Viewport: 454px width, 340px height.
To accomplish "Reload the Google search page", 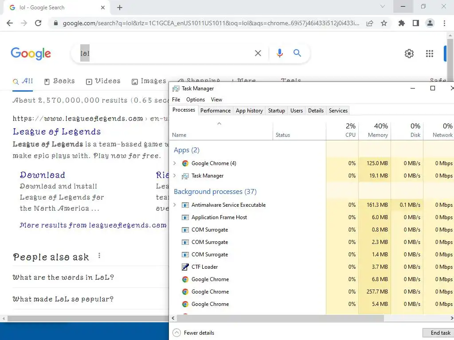I will [38, 23].
